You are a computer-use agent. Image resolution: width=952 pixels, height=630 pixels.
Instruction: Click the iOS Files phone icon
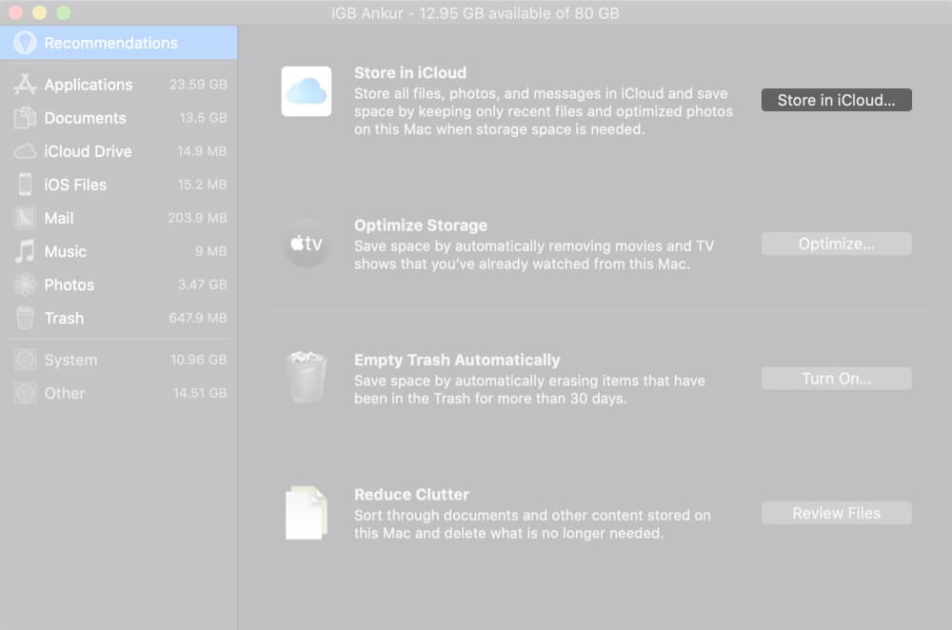click(25, 185)
